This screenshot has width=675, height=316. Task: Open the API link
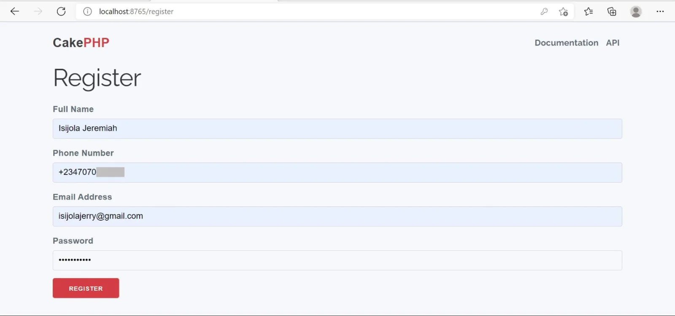[x=613, y=43]
